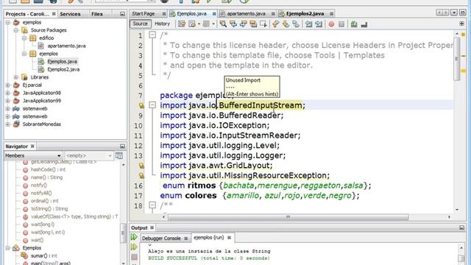Click the top Re-run icon in Output

coord(134,237)
